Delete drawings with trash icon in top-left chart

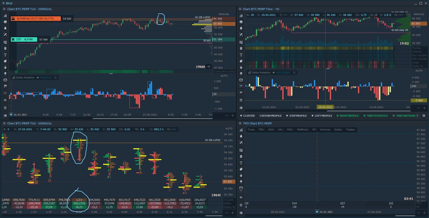[5, 108]
